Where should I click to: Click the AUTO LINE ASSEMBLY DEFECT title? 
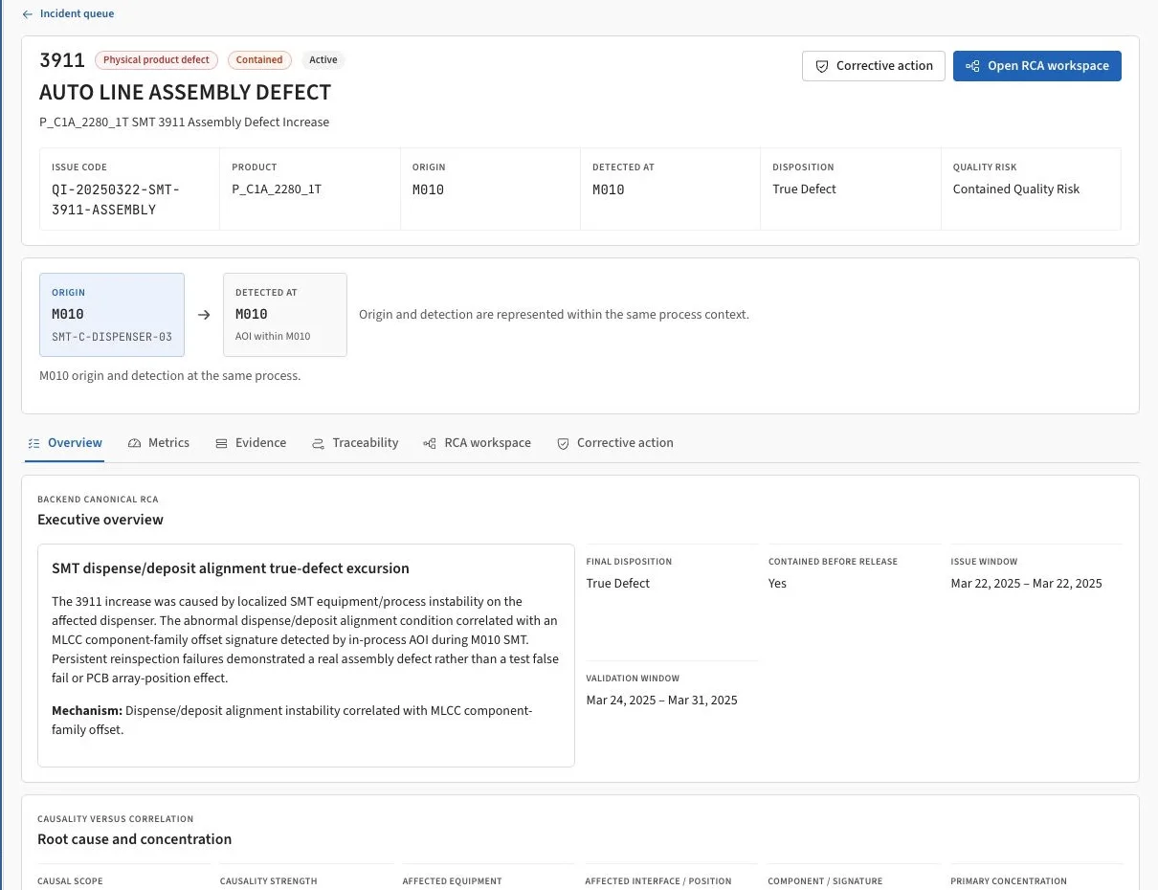tap(185, 93)
